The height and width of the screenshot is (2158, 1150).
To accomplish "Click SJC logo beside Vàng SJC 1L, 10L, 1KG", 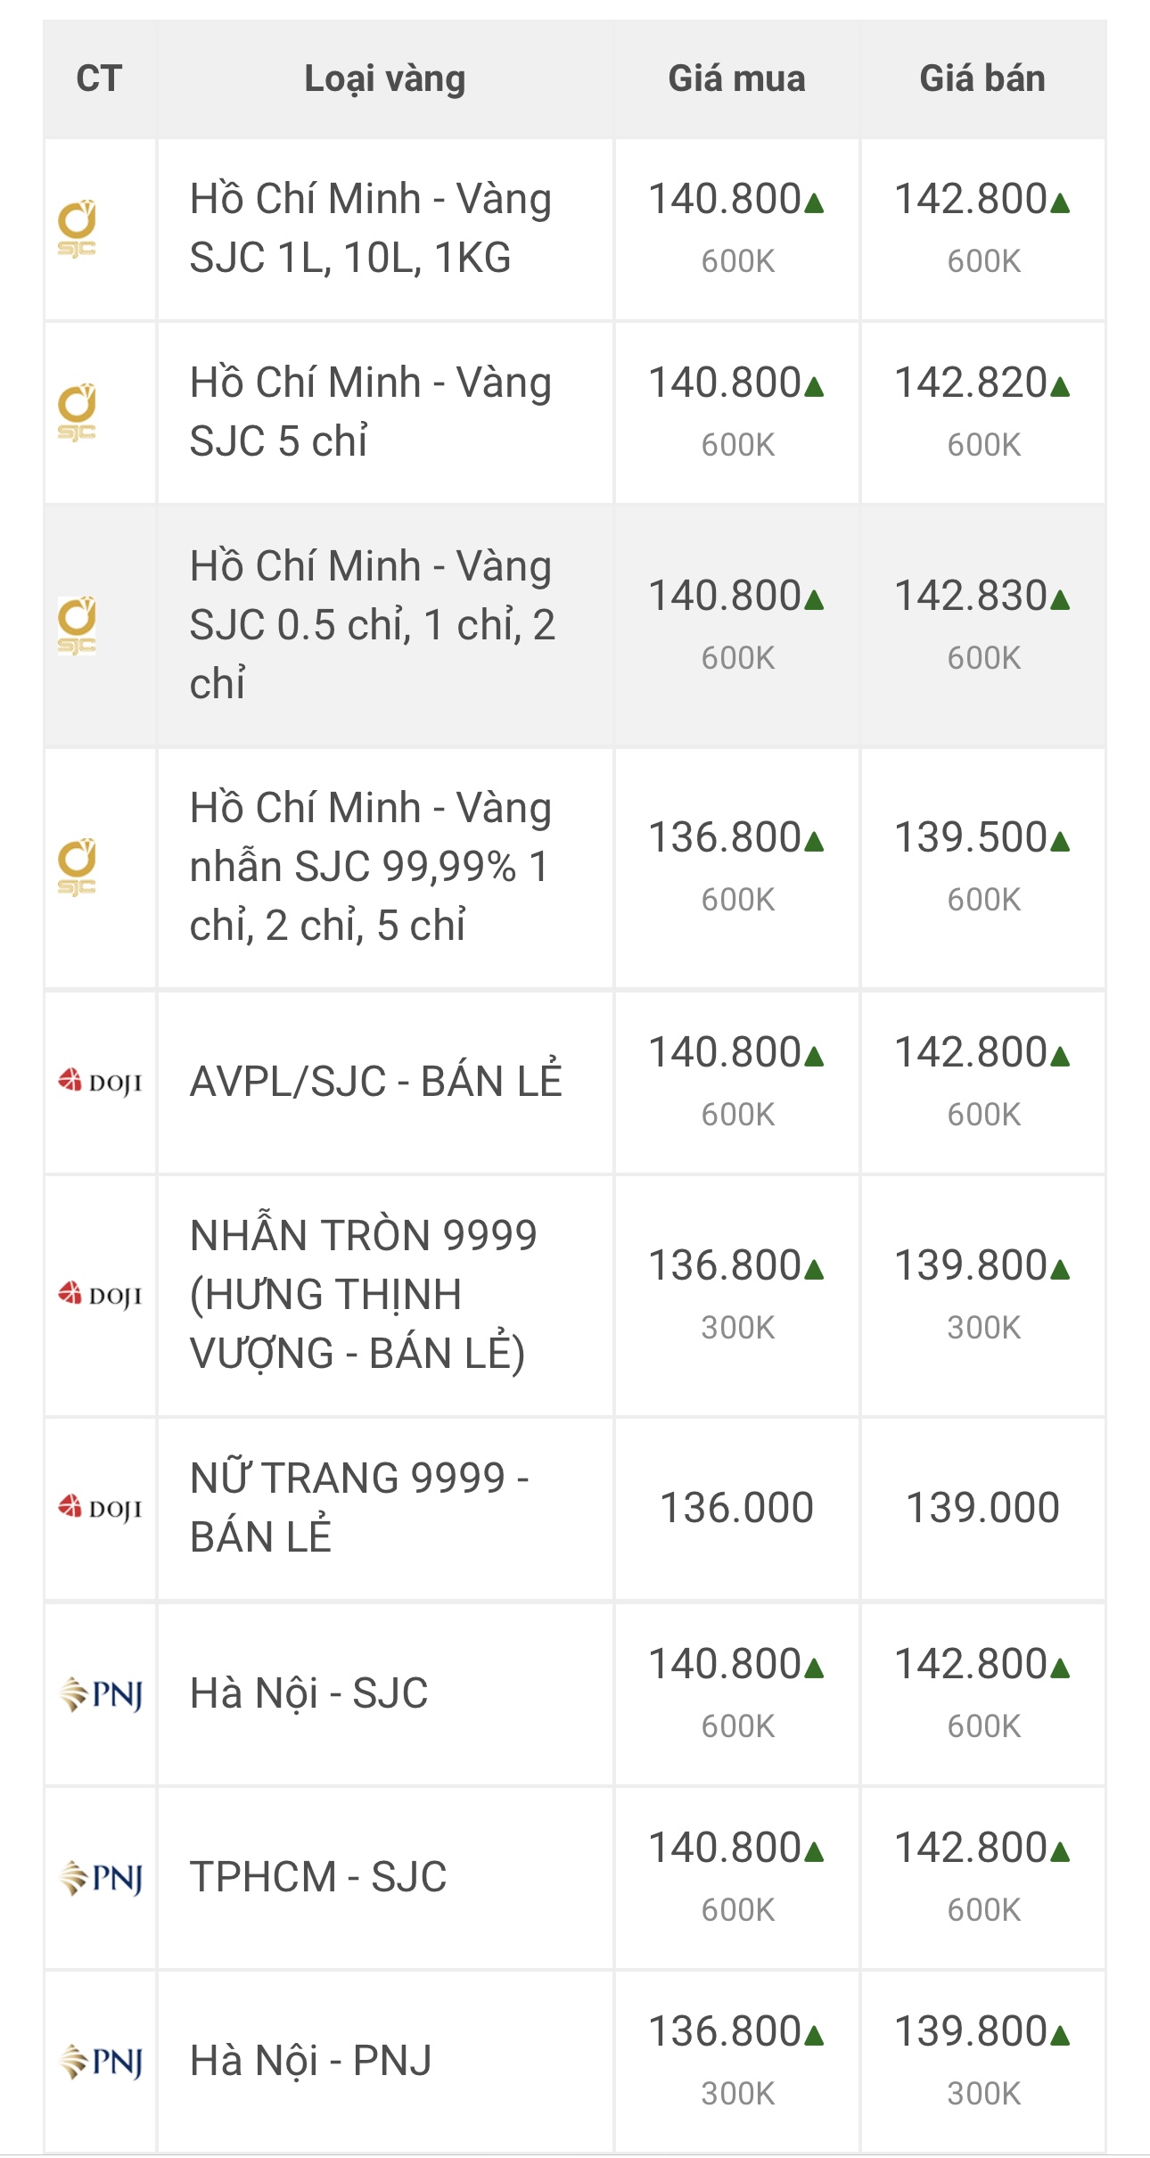I will (78, 229).
